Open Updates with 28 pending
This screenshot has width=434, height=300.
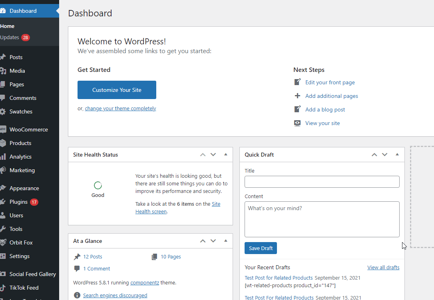(x=15, y=38)
